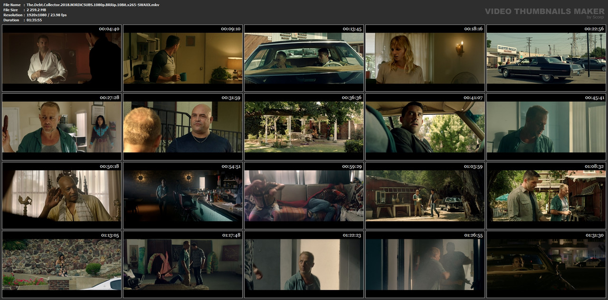Select the thumbnail at 00:27:28
Screen dimensions: 608x300
[x=62, y=127]
